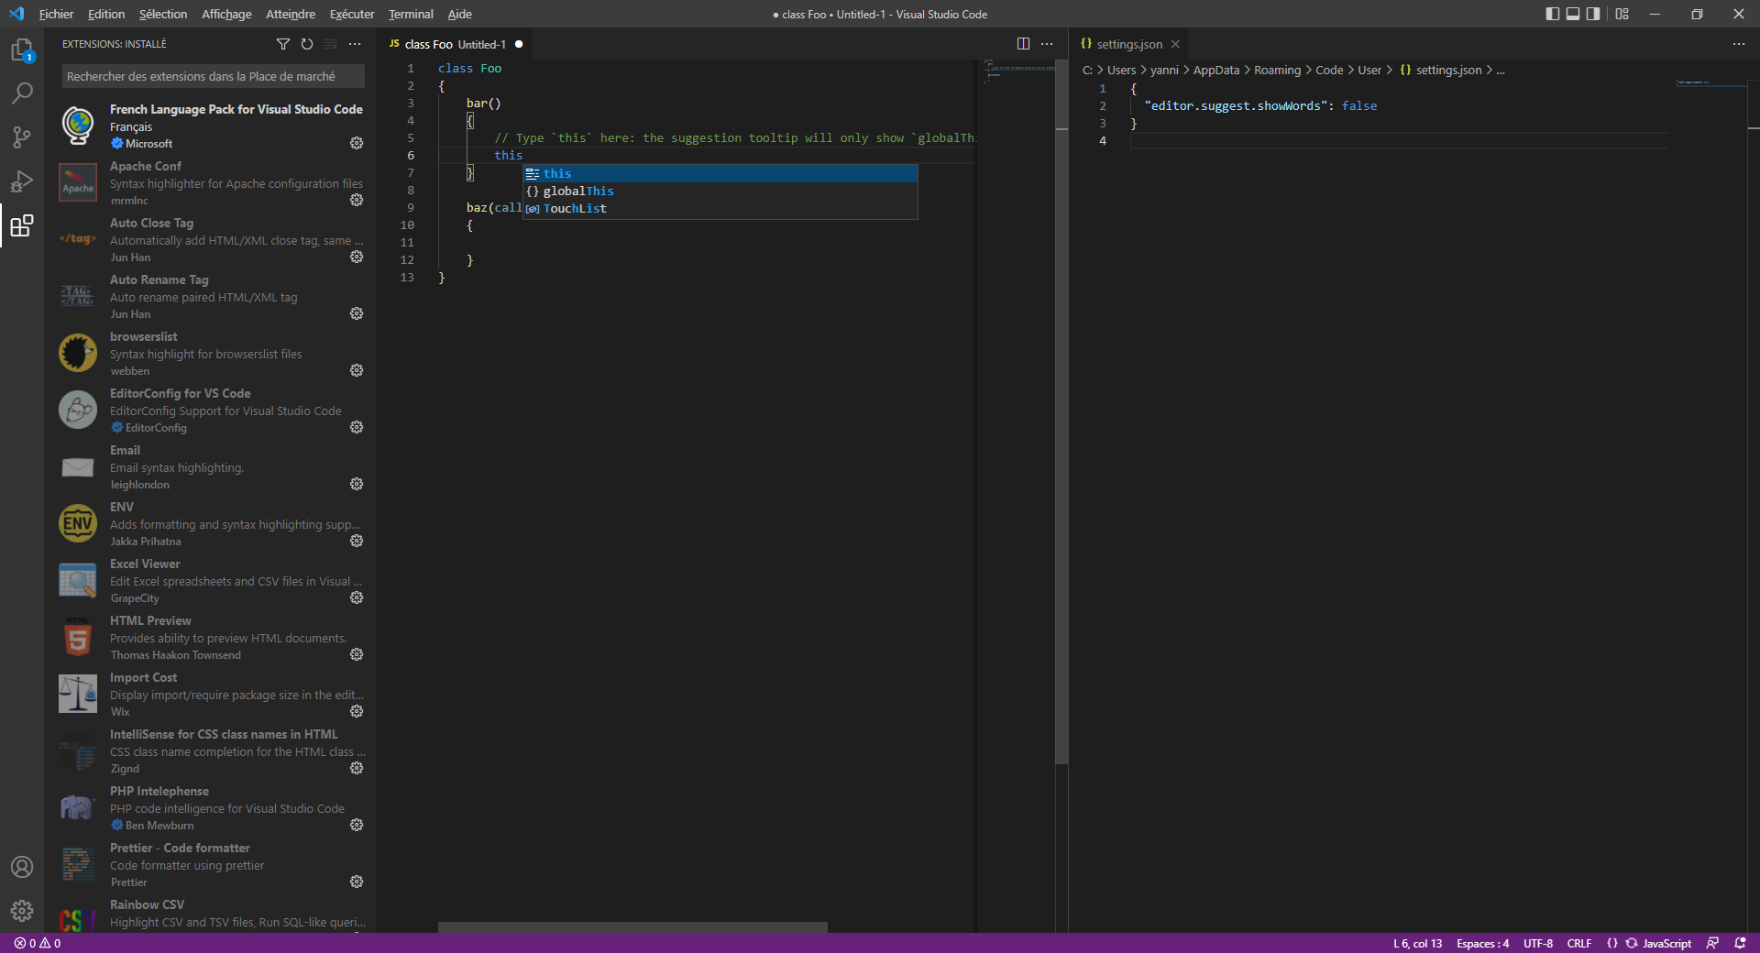
Task: Open the Run and Debug icon
Action: coord(22,182)
